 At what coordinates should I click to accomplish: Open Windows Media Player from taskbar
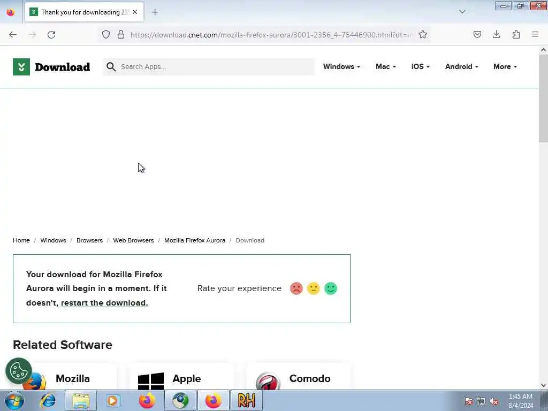click(x=112, y=400)
